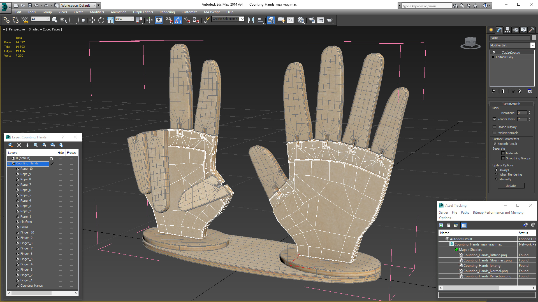Switch to the Motion panel tab
538x302 pixels.
tap(516, 30)
